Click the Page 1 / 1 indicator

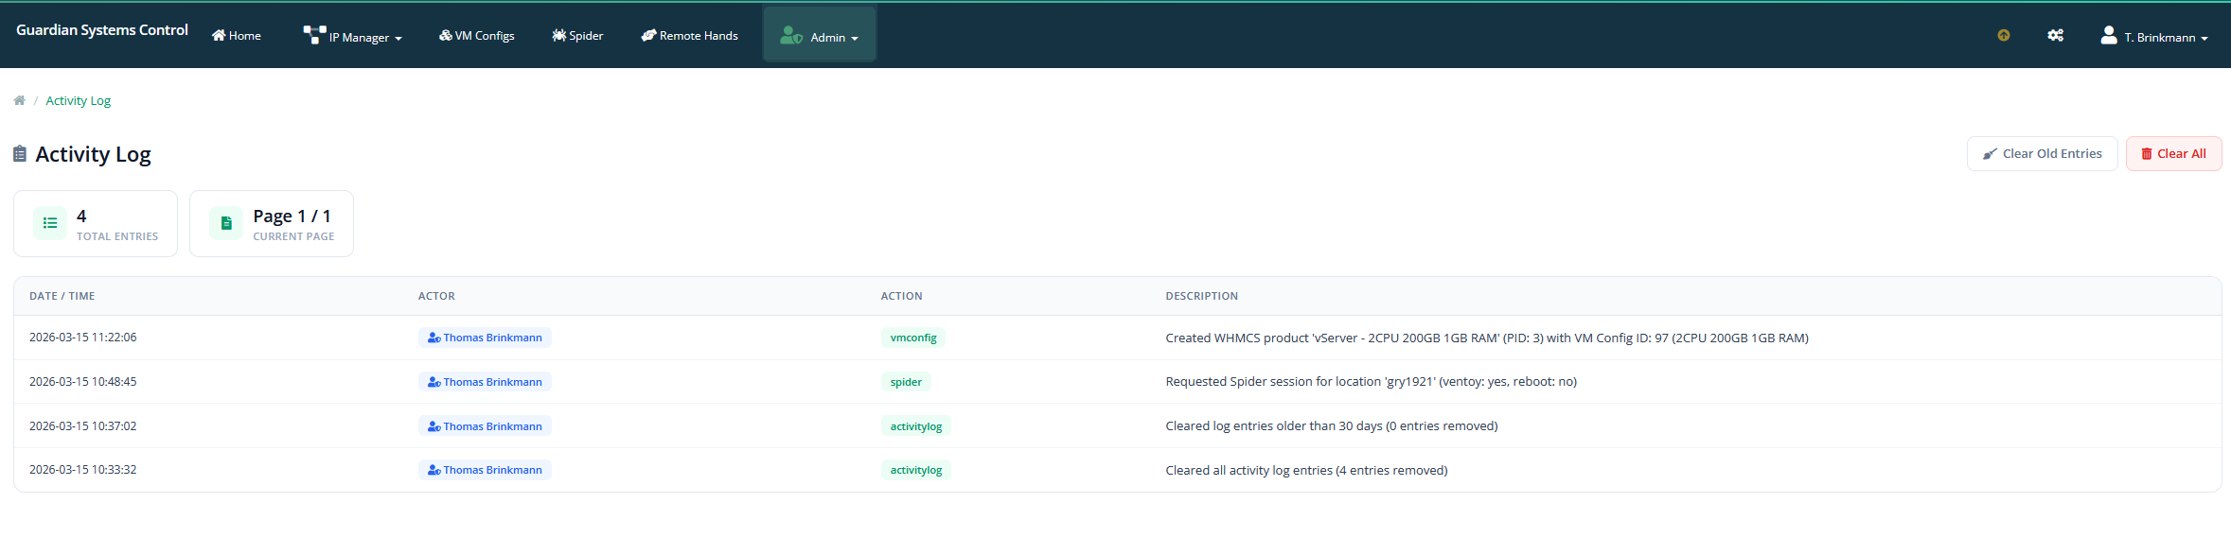[292, 217]
